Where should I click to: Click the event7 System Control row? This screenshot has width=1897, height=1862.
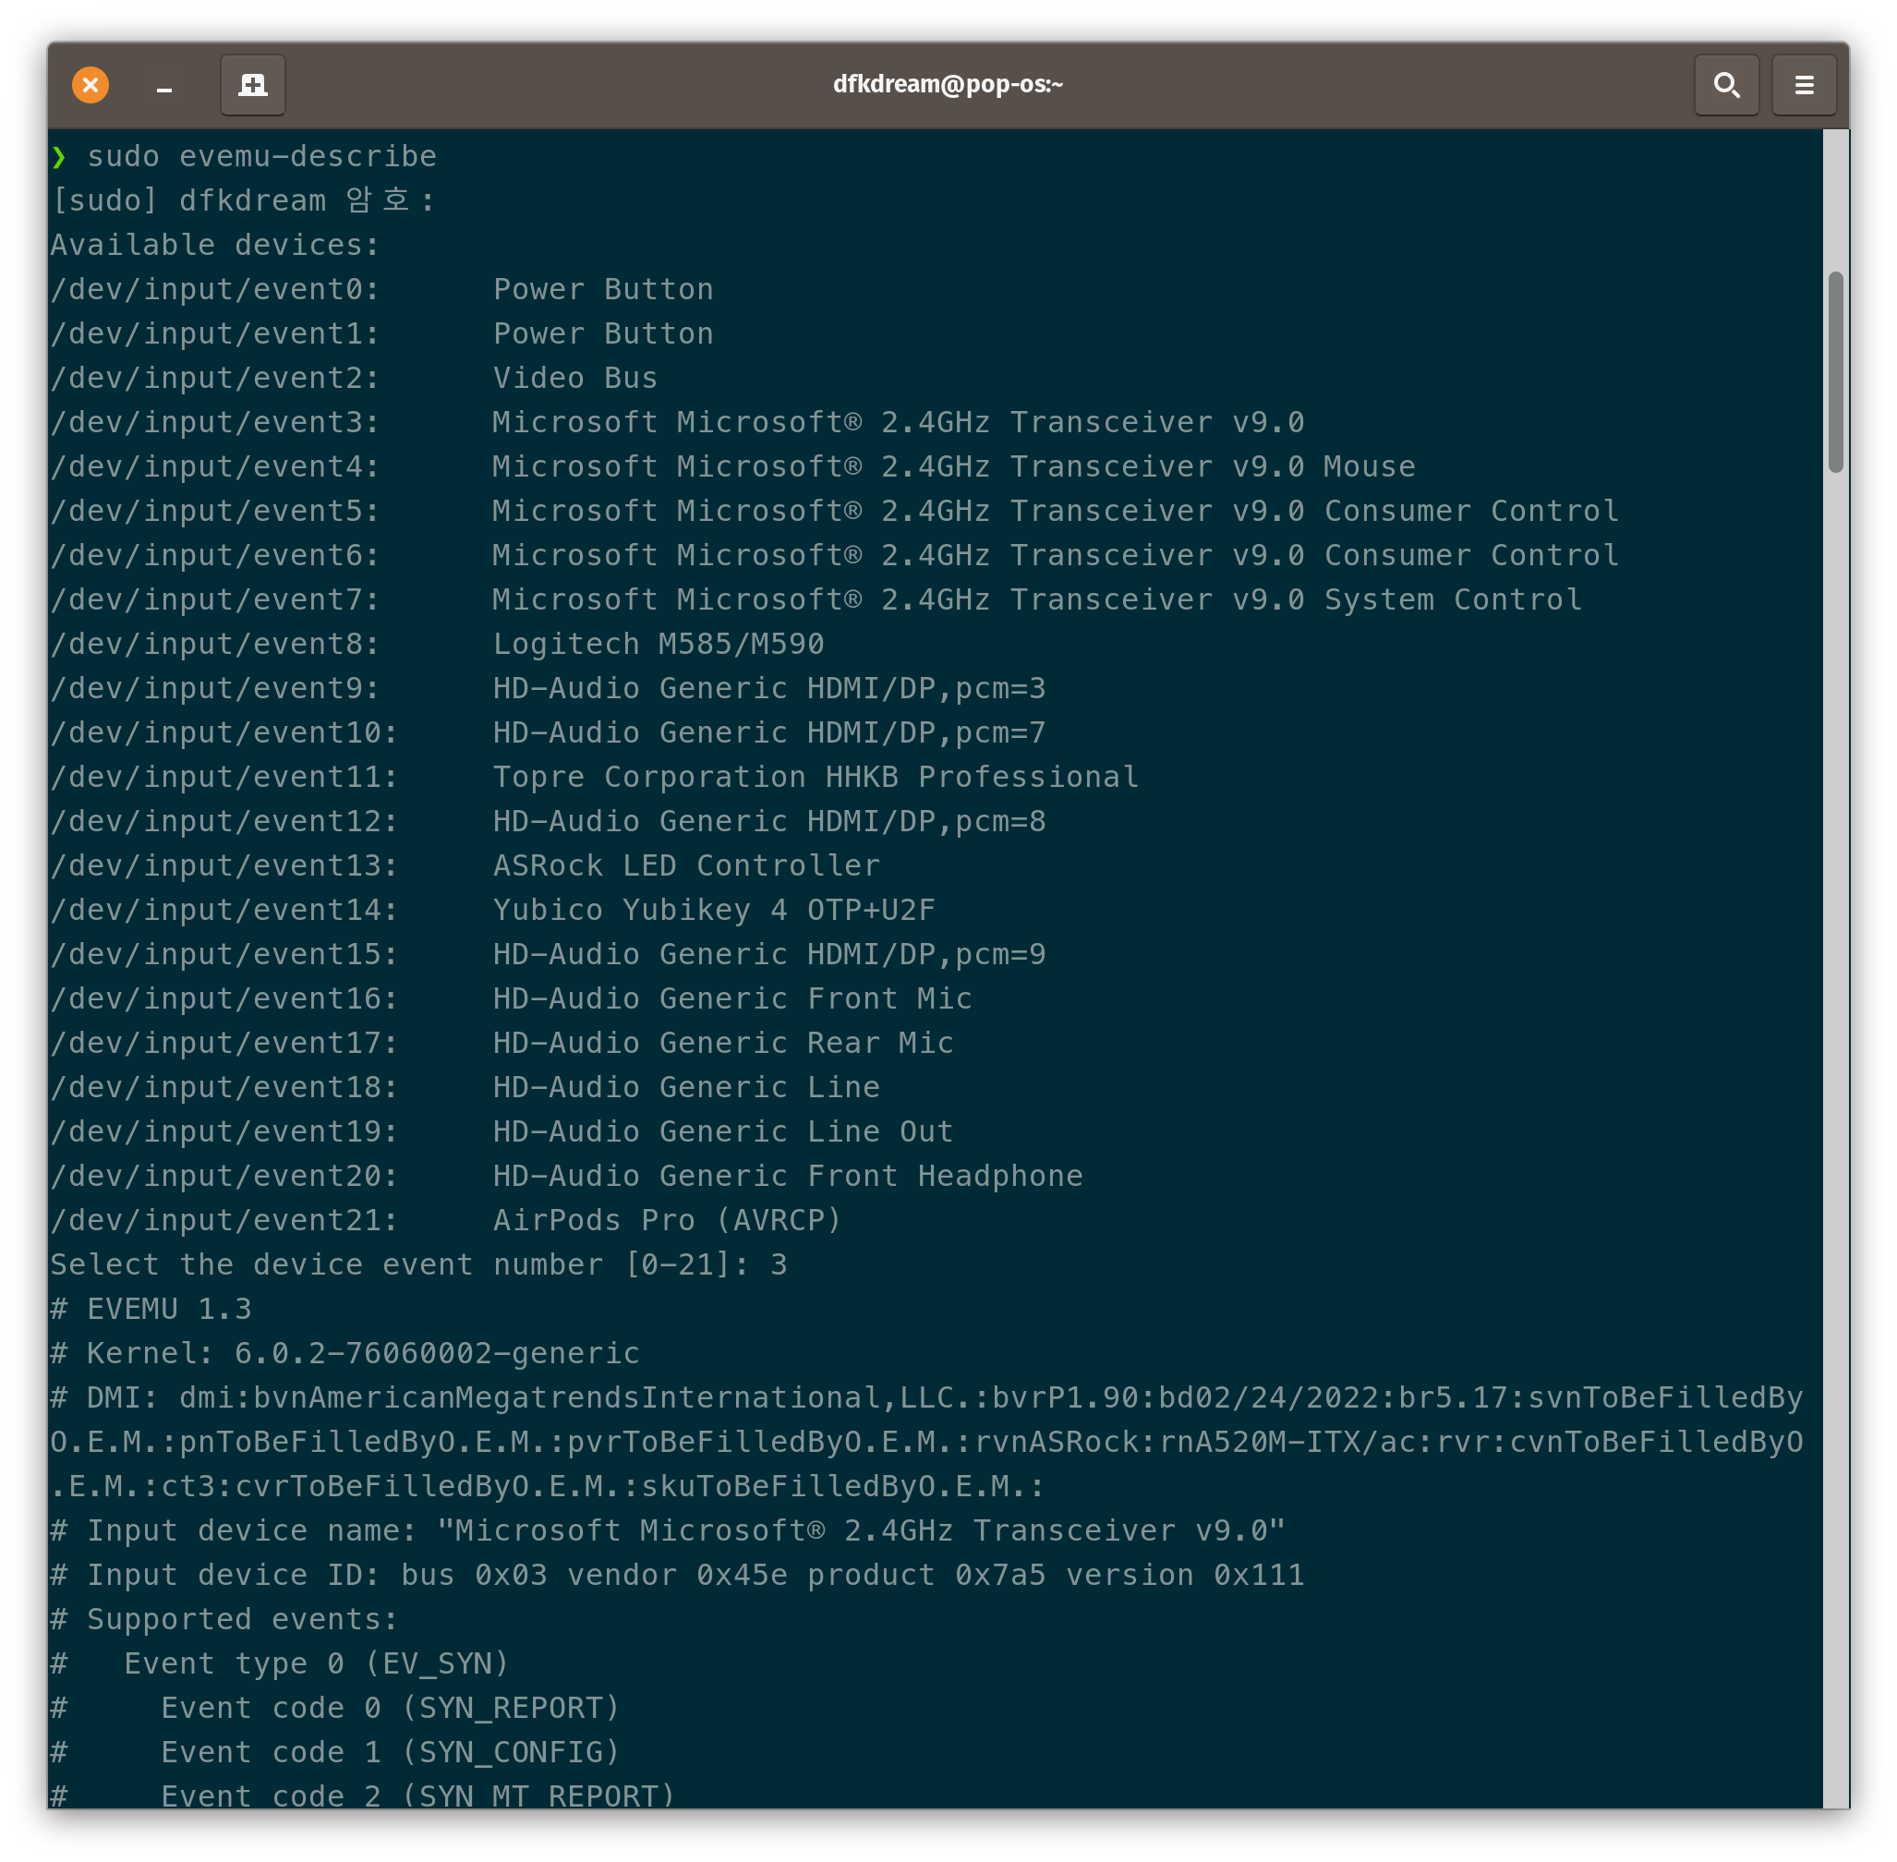[x=816, y=599]
